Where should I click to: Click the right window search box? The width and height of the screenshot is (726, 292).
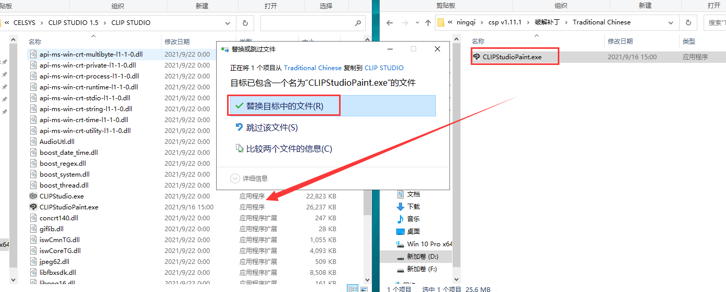click(x=715, y=22)
